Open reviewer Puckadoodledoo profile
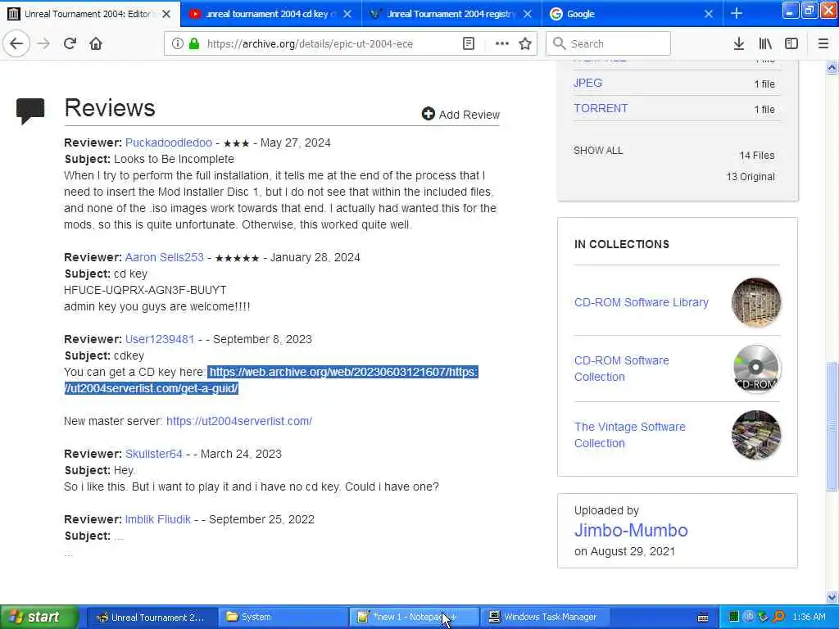 click(169, 143)
